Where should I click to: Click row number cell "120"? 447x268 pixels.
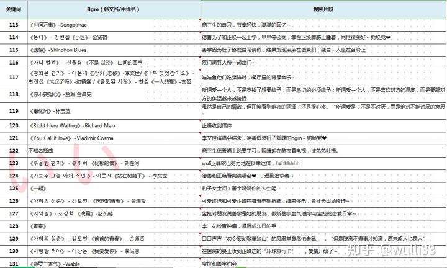click(x=14, y=125)
